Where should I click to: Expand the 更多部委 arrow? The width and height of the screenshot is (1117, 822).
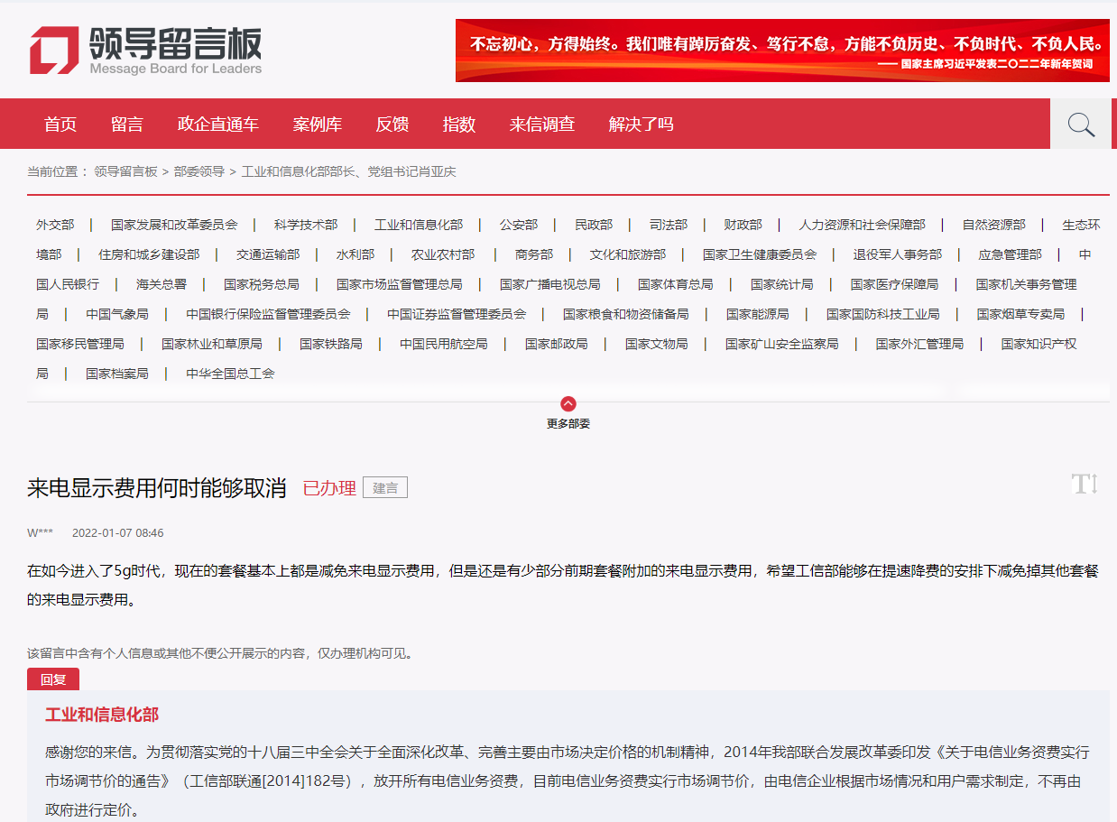[x=568, y=404]
